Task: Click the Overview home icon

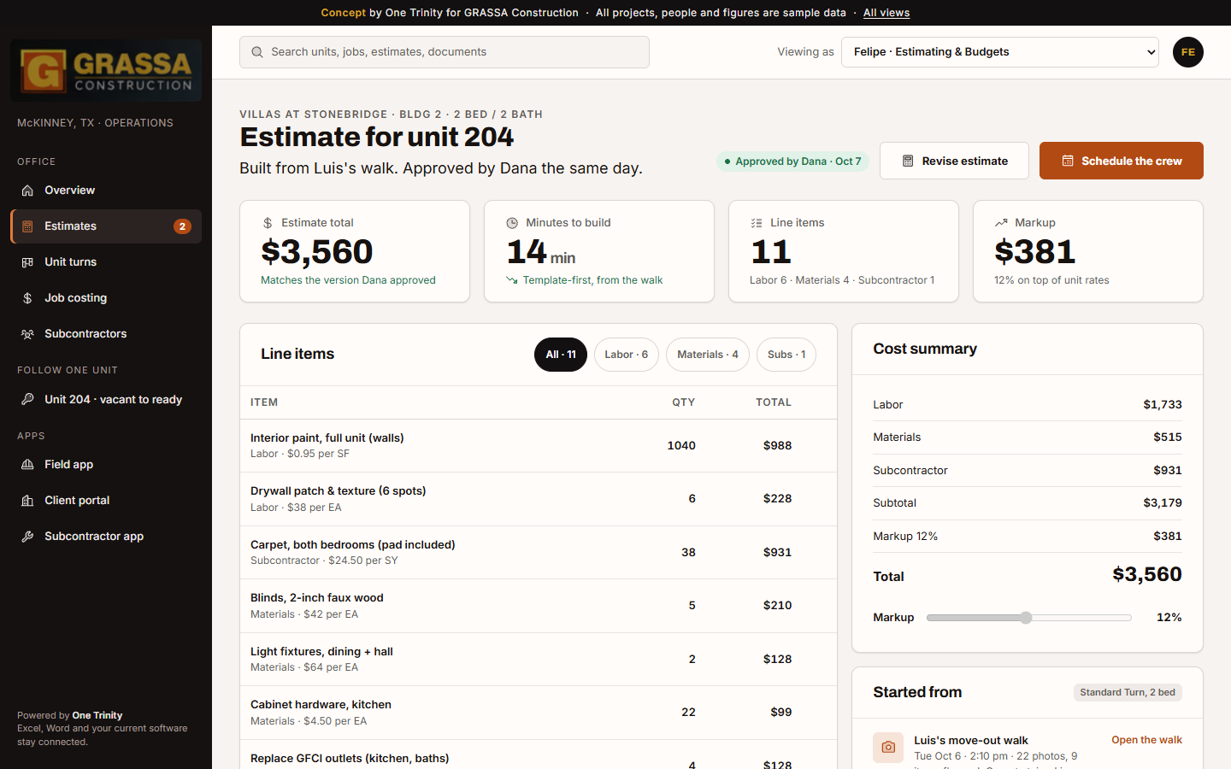Action: [27, 191]
